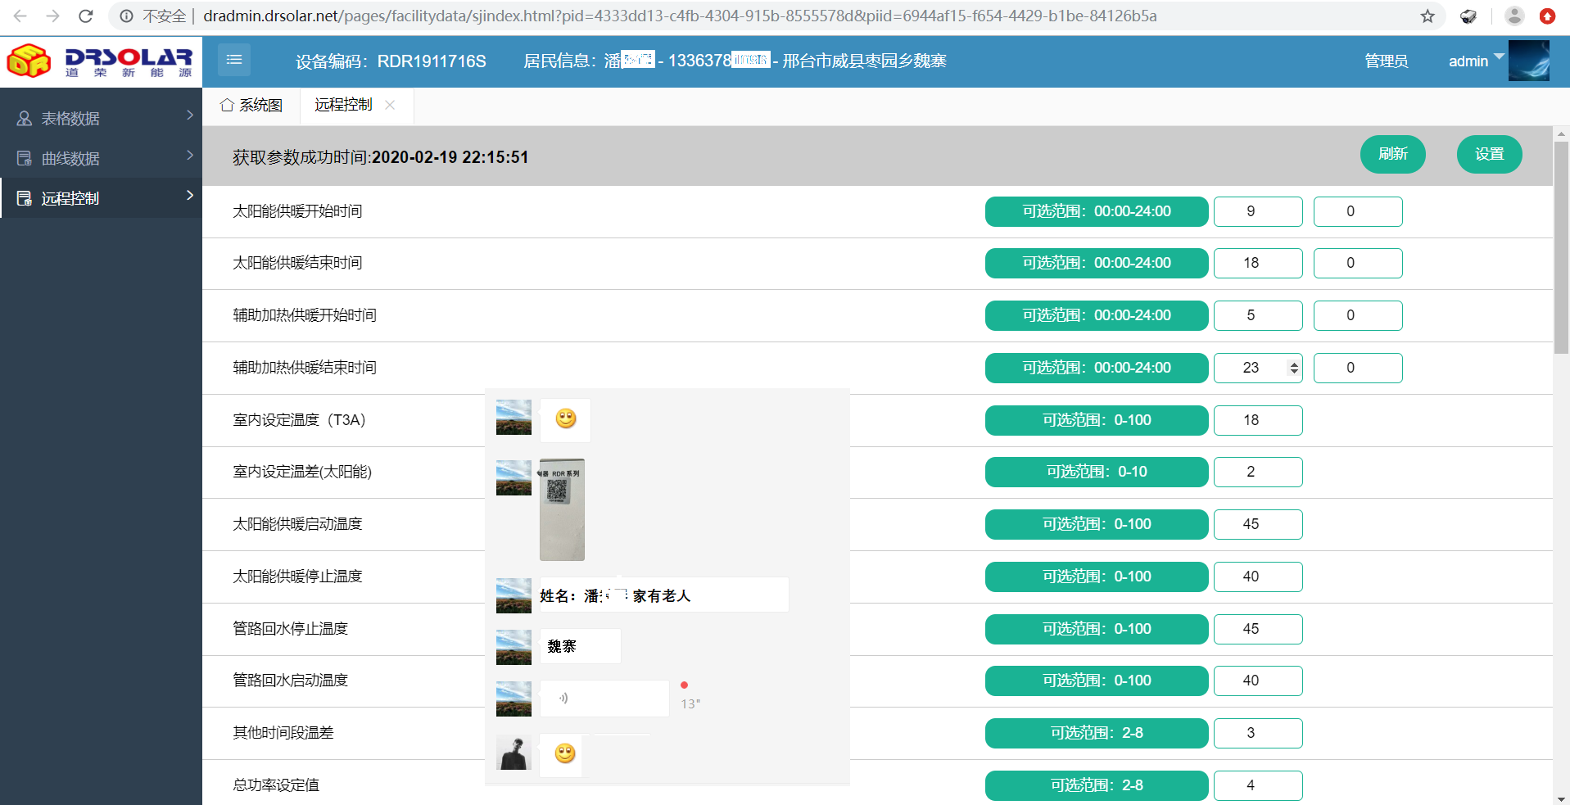Viewport: 1570px width, 805px height.
Task: Click the admin avatar picture
Action: tap(1528, 61)
